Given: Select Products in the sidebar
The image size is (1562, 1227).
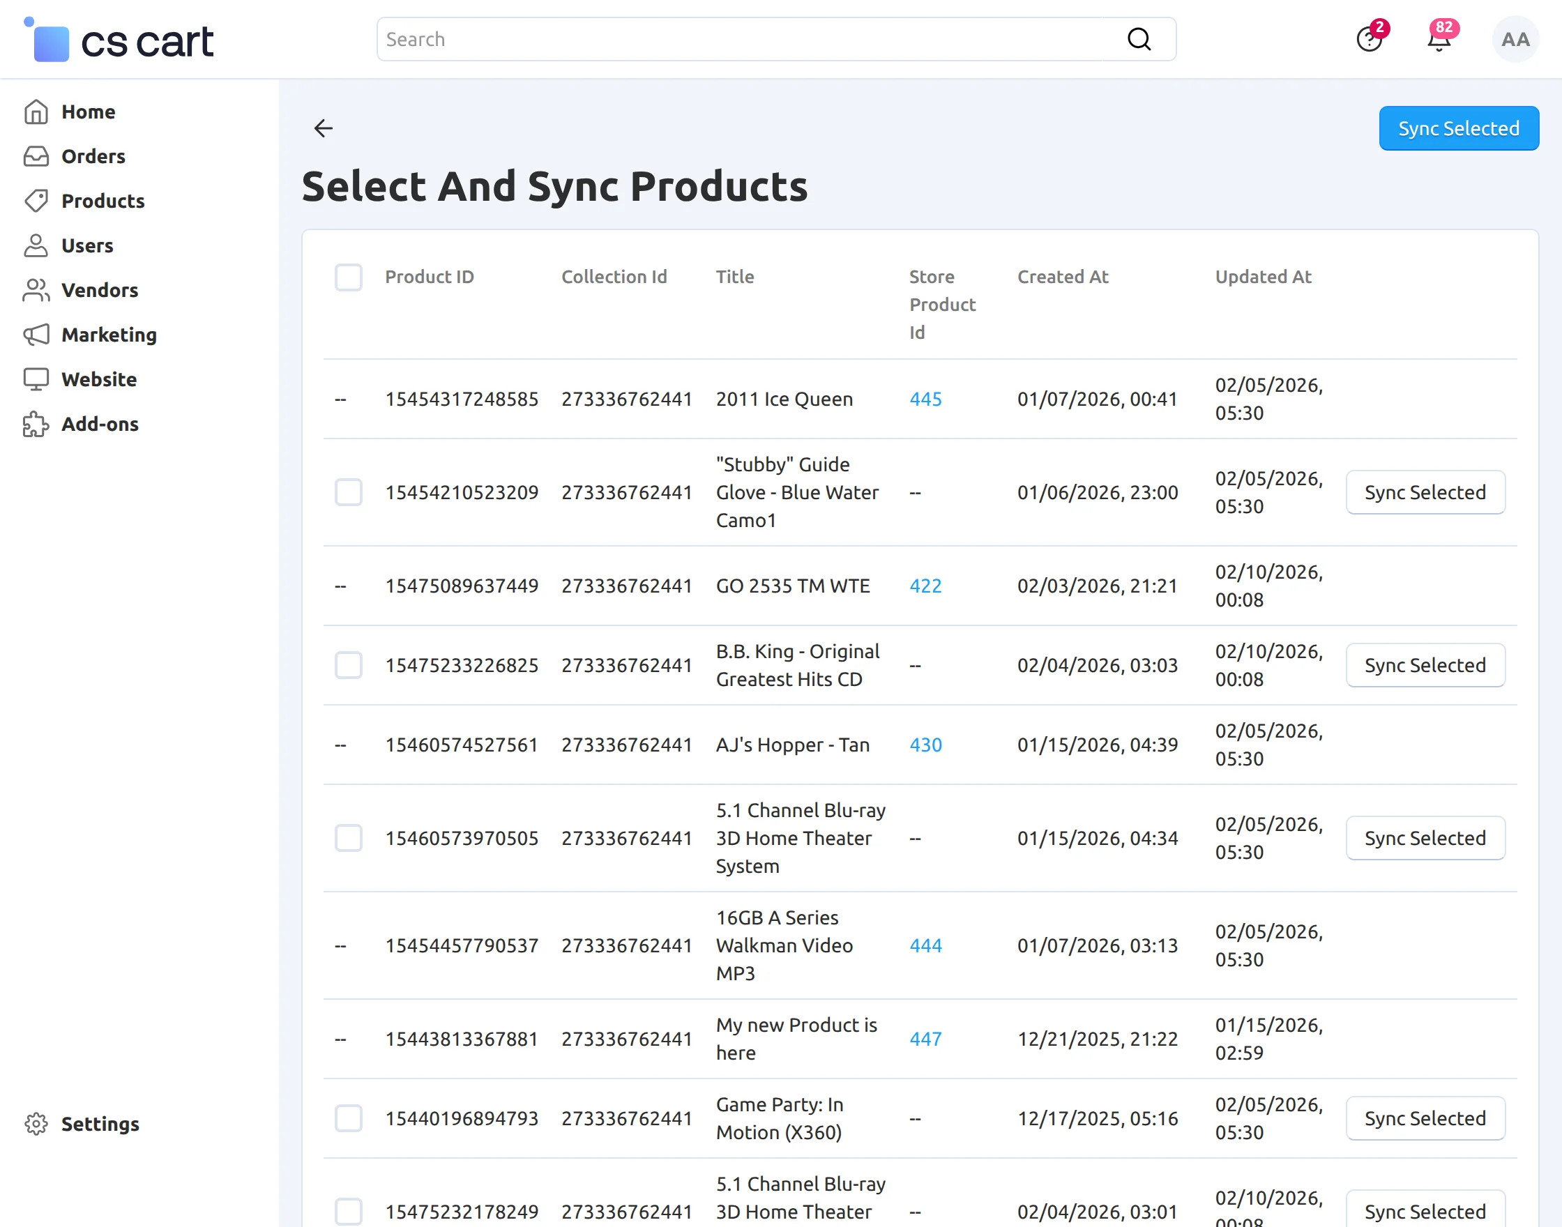Looking at the screenshot, I should 103,201.
